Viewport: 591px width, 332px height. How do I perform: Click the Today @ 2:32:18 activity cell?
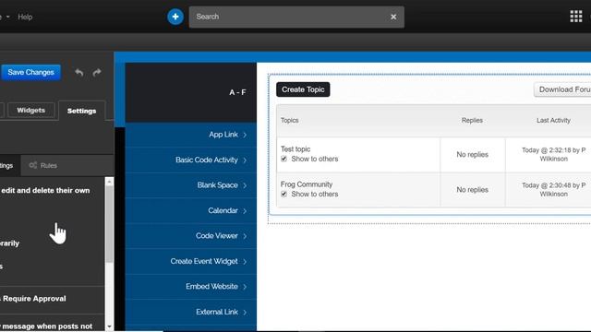[x=553, y=154]
